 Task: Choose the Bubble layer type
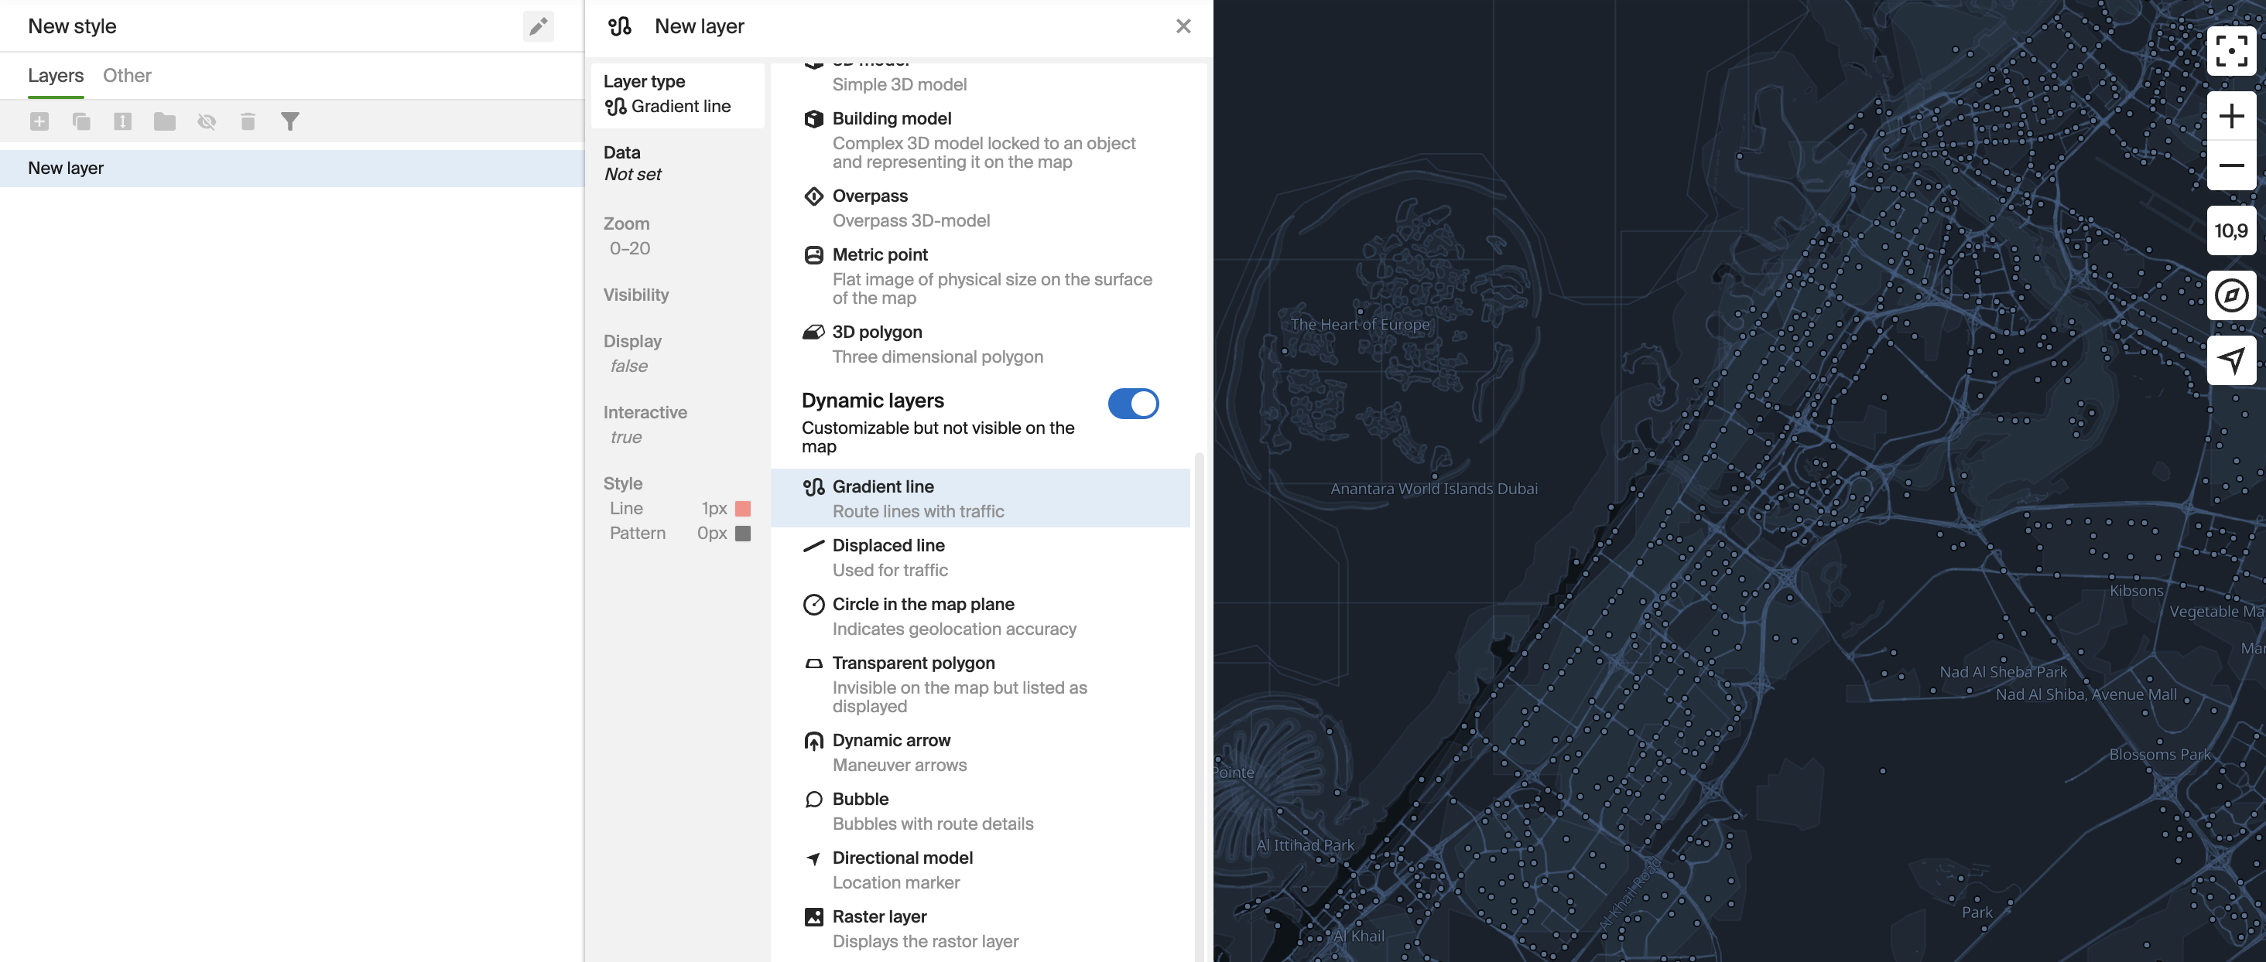[980, 810]
